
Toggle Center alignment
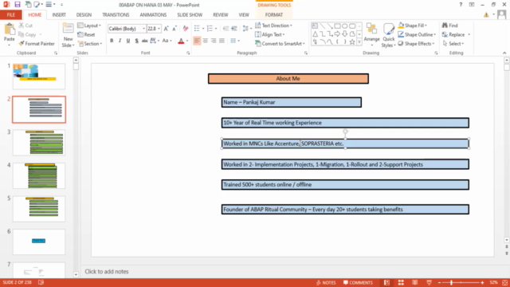coord(206,41)
